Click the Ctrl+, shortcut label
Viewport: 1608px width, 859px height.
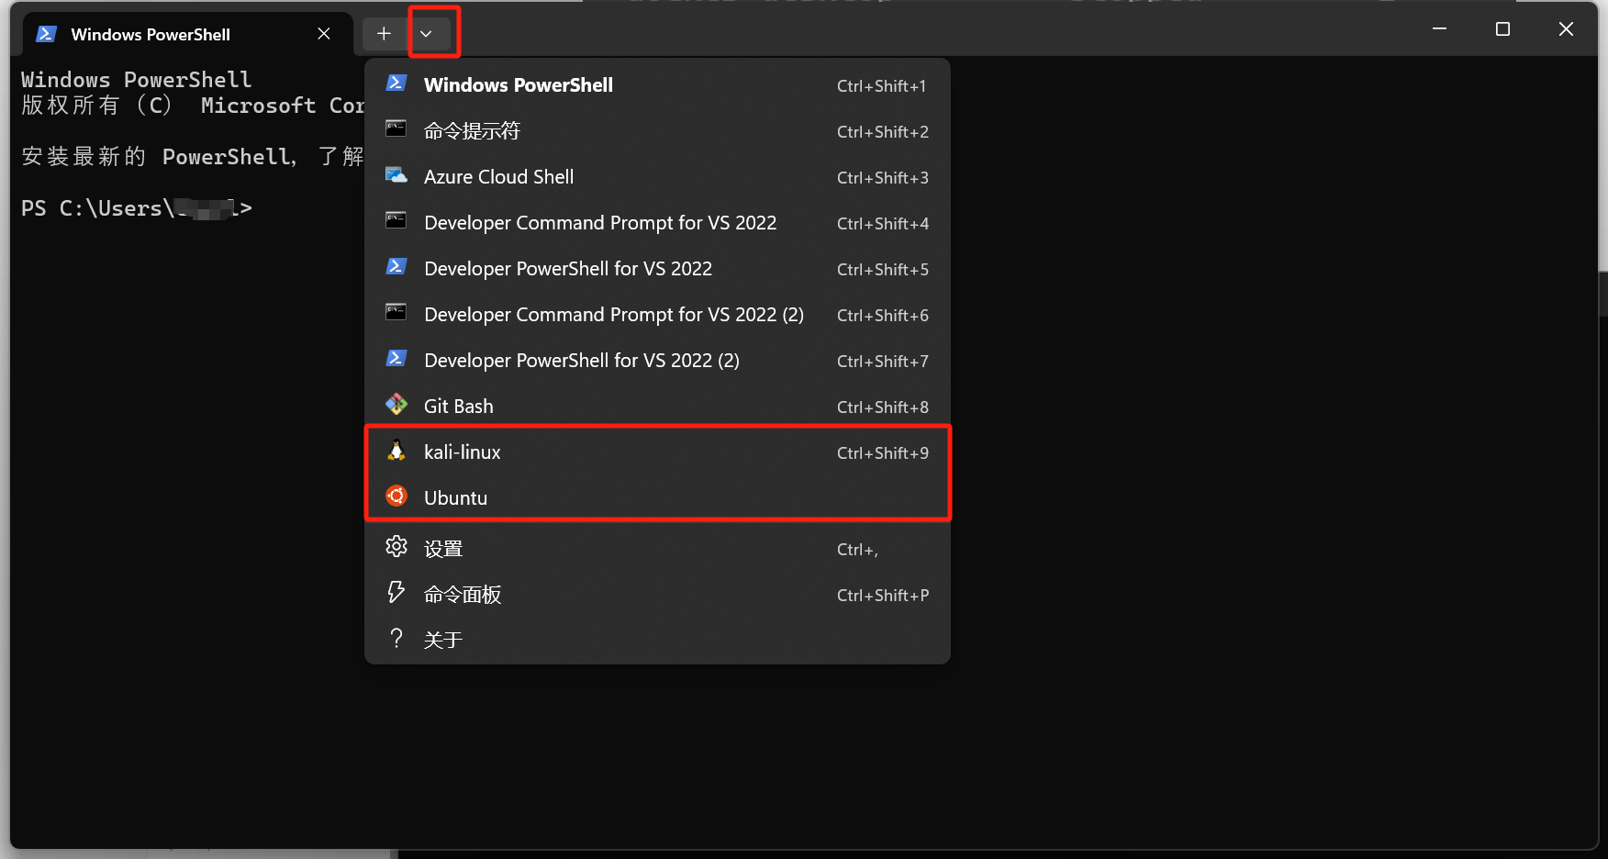click(x=857, y=550)
